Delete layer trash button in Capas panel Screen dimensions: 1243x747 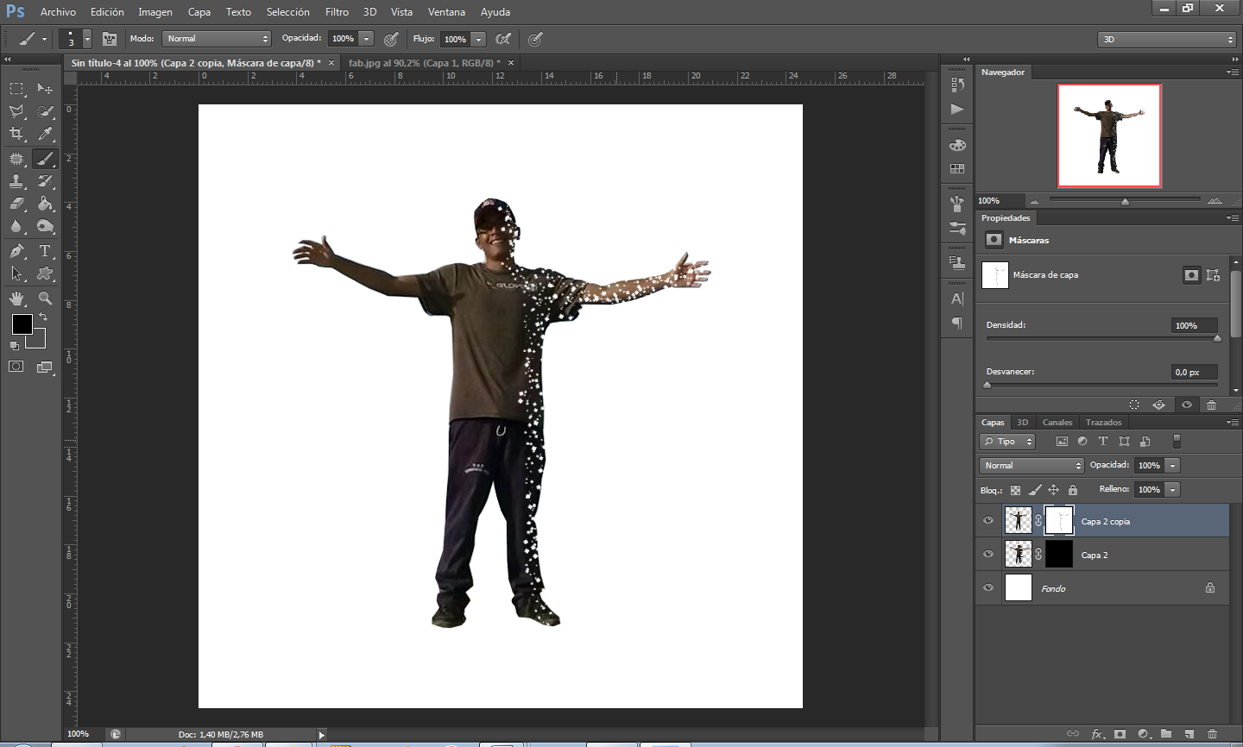click(x=1212, y=734)
